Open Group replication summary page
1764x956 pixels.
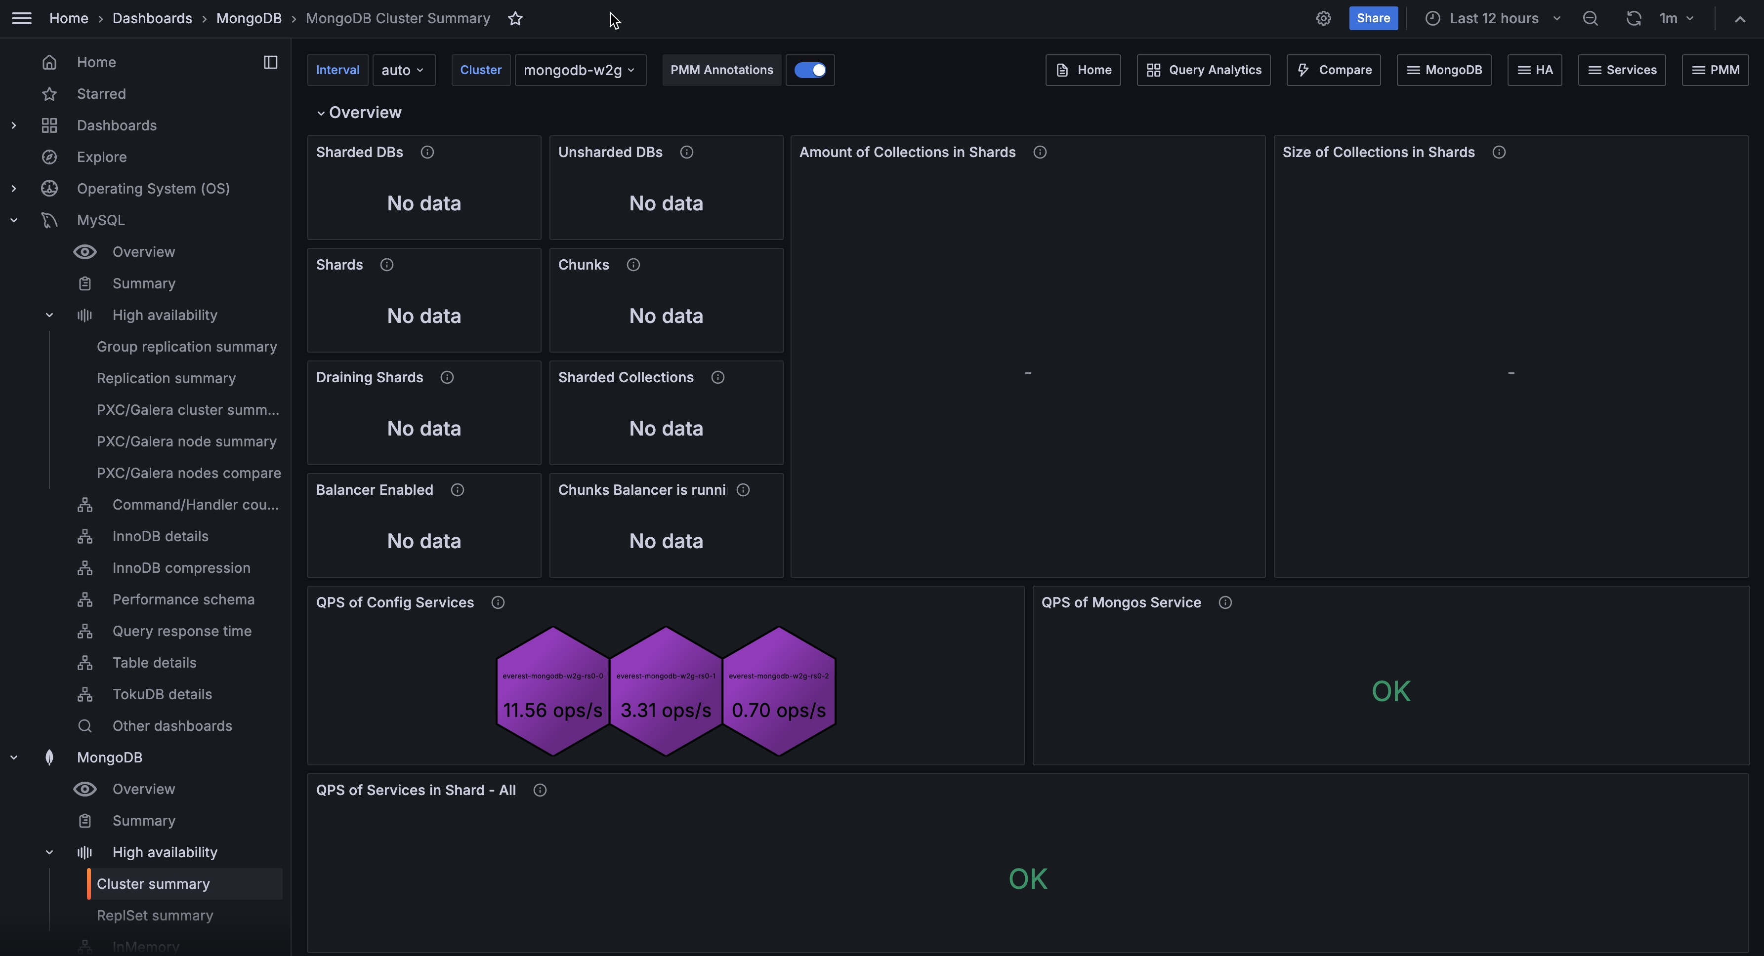coord(186,346)
